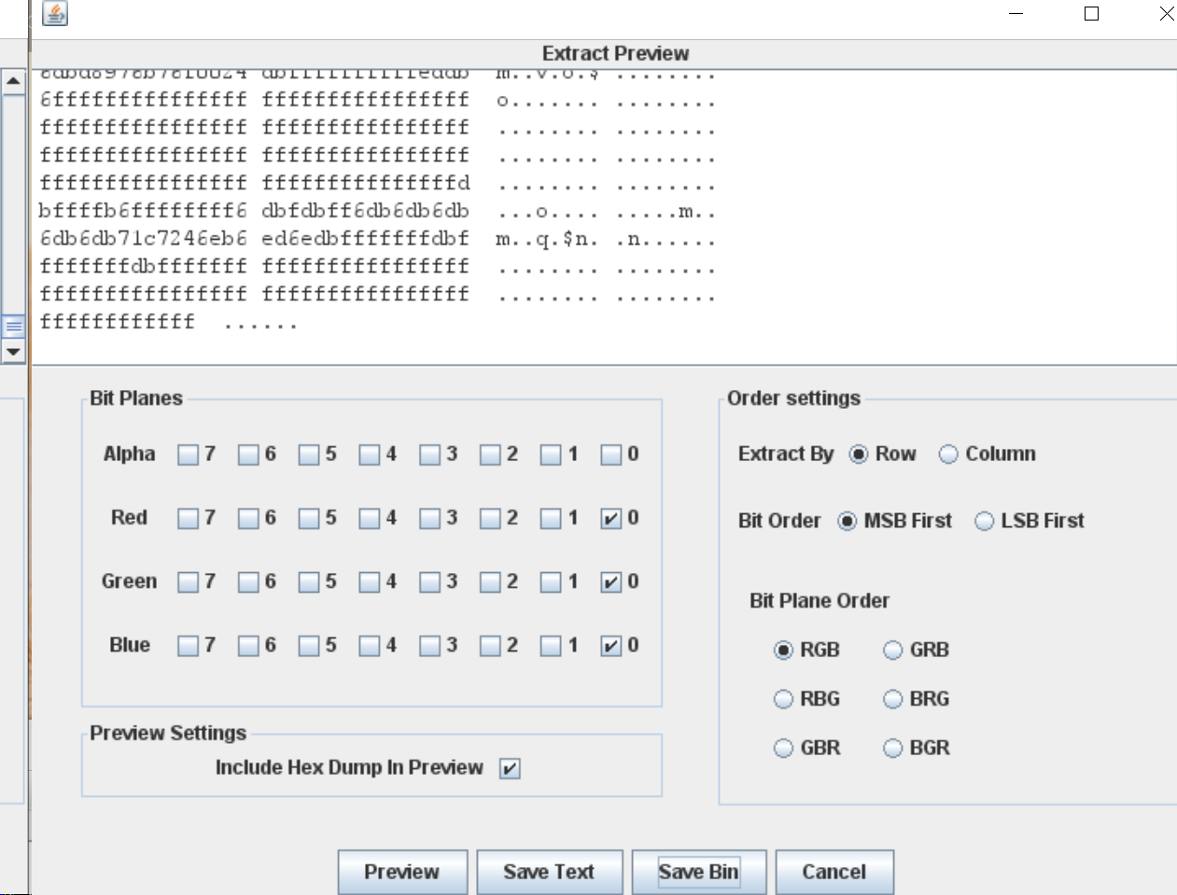Click scrollbar down arrow in preview
The width and height of the screenshot is (1177, 895).
(13, 352)
